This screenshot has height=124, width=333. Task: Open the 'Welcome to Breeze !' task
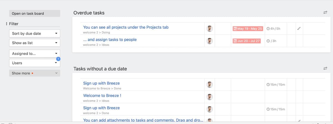tap(102, 95)
